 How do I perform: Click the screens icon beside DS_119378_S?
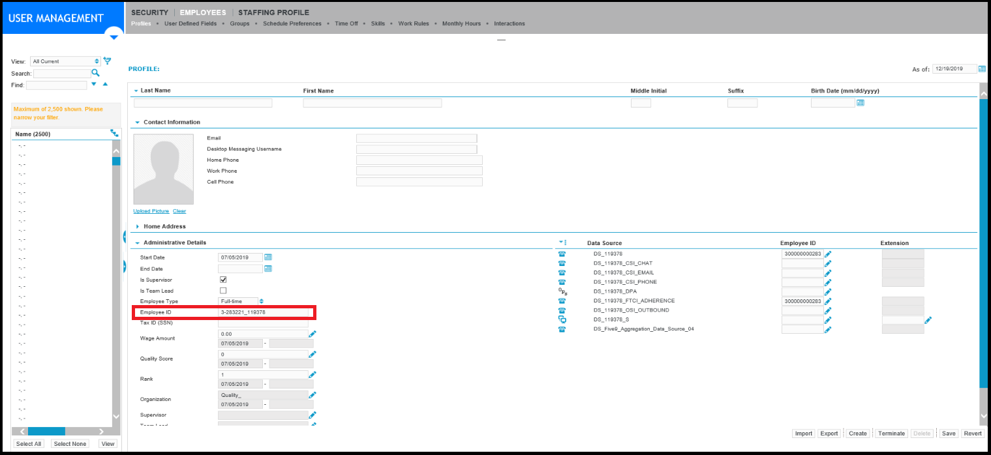[x=562, y=320]
